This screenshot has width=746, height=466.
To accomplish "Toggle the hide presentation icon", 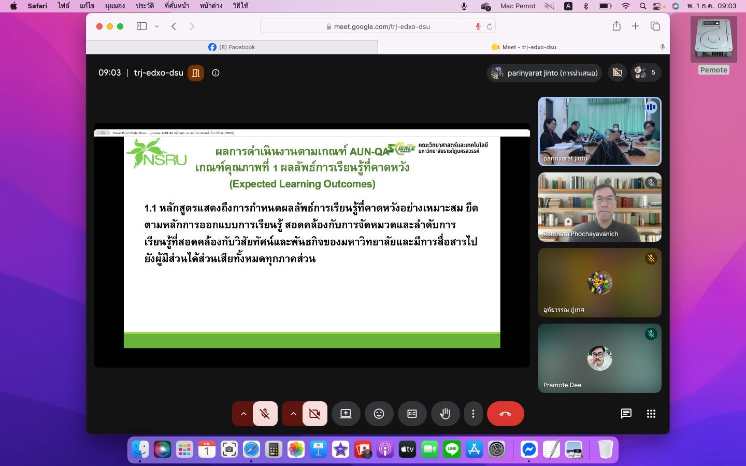I will point(618,72).
